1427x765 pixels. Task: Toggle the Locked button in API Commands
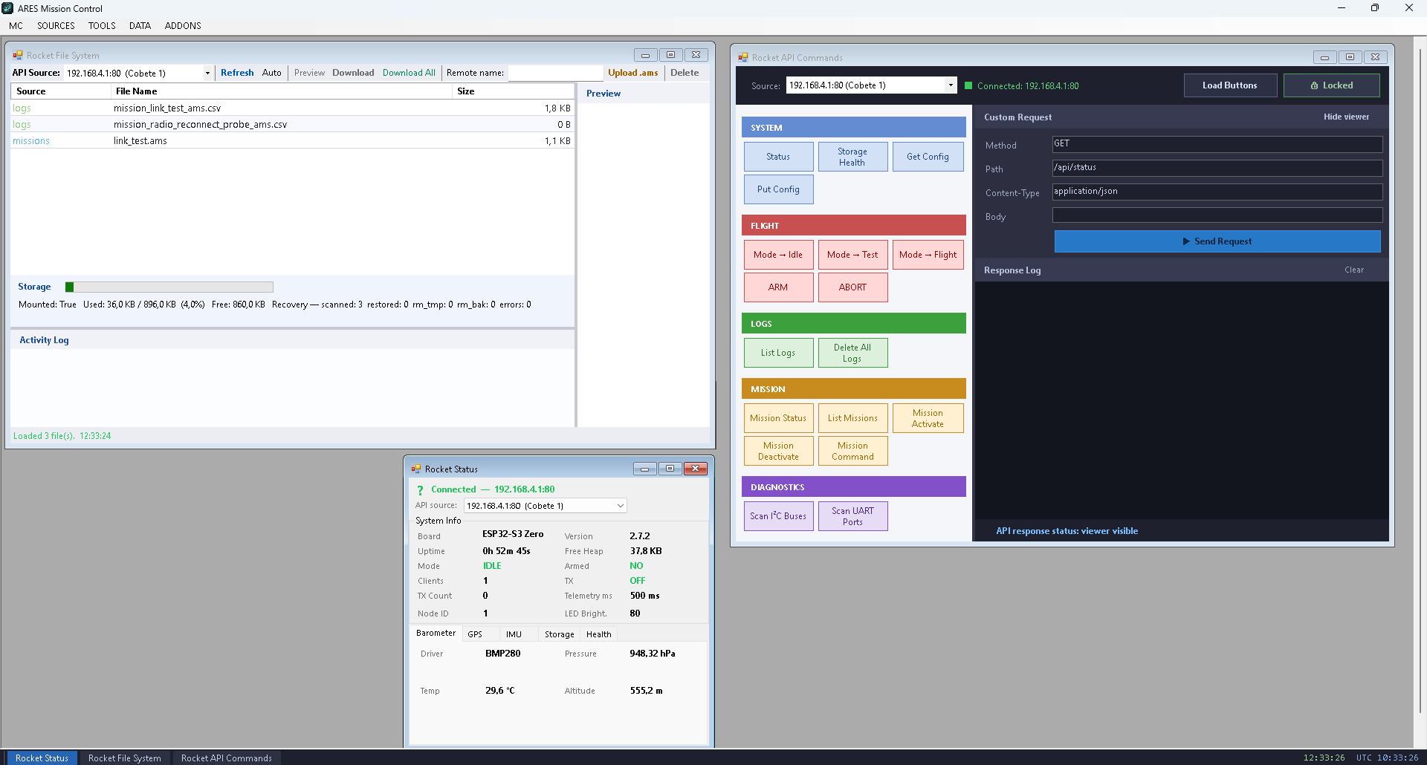1331,85
